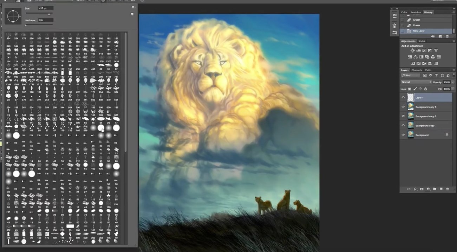457x252 pixels.
Task: Add a Channel Mixer adjustment
Action: pyautogui.click(x=433, y=57)
